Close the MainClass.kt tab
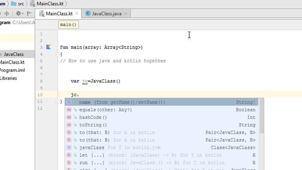The image size is (302, 170). pos(76,14)
